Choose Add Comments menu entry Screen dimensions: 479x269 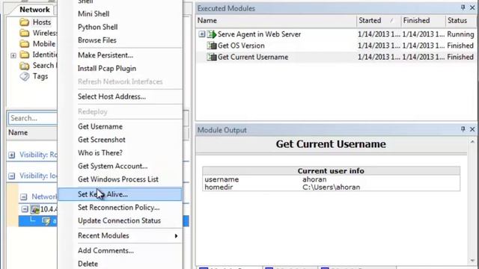click(106, 250)
